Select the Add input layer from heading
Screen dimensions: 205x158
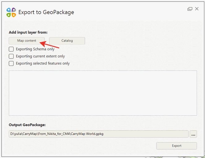[x=28, y=32]
